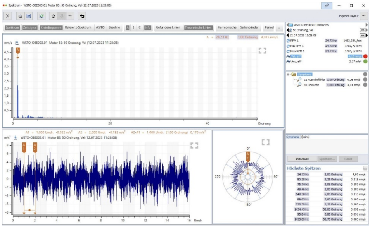370x226 pixels.
Task: Collapse the Symptome tree node
Action: (x=288, y=74)
